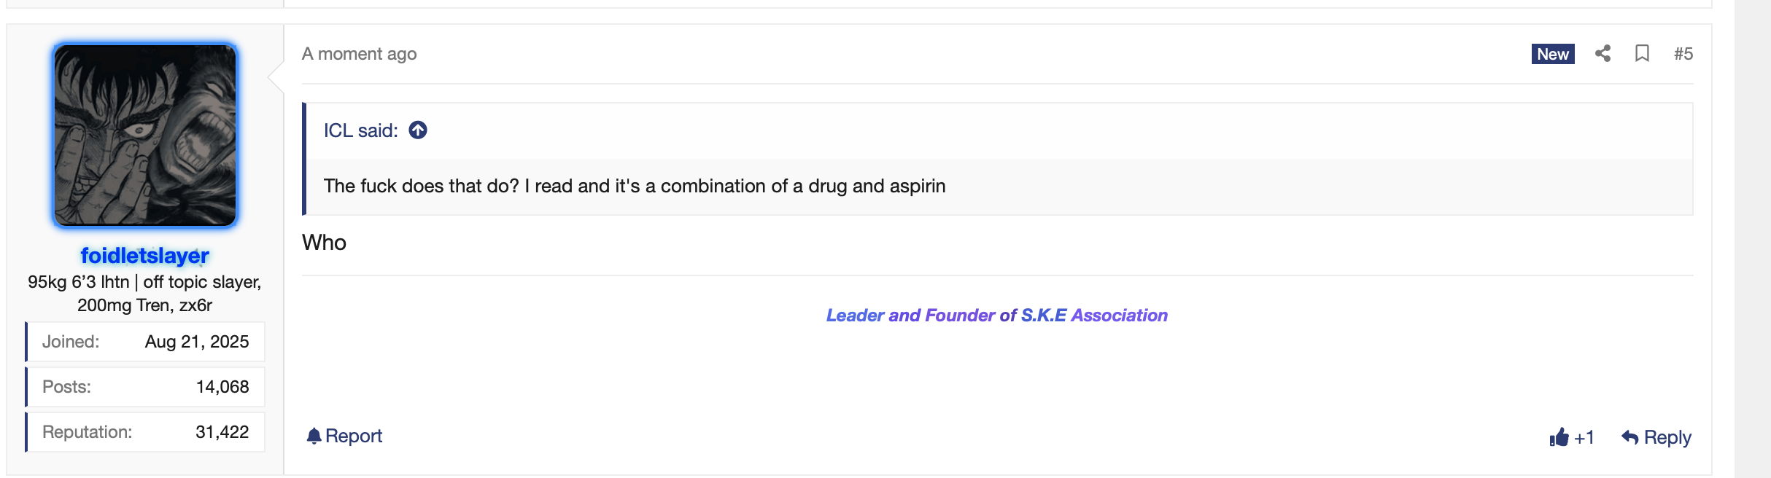
Task: Jump to quoted post via up-arrow icon
Action: point(418,130)
